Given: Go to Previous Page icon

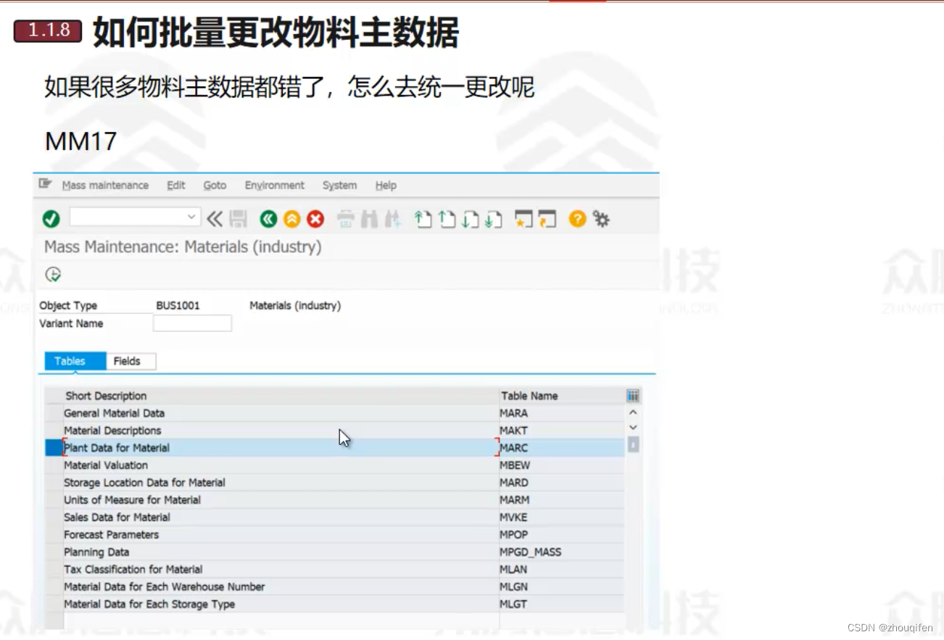Looking at the screenshot, I should [447, 218].
